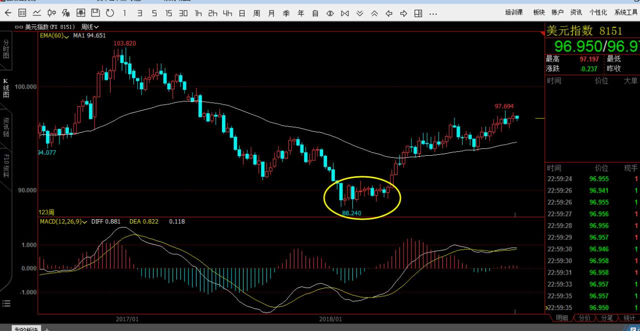Click the three-dot more options icon
Screen dimensions: 640x331
(433, 13)
